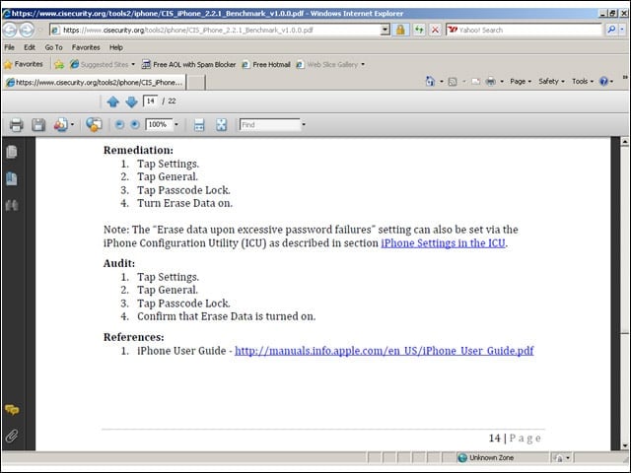
Task: Go to next PDF page arrow
Action: point(131,101)
